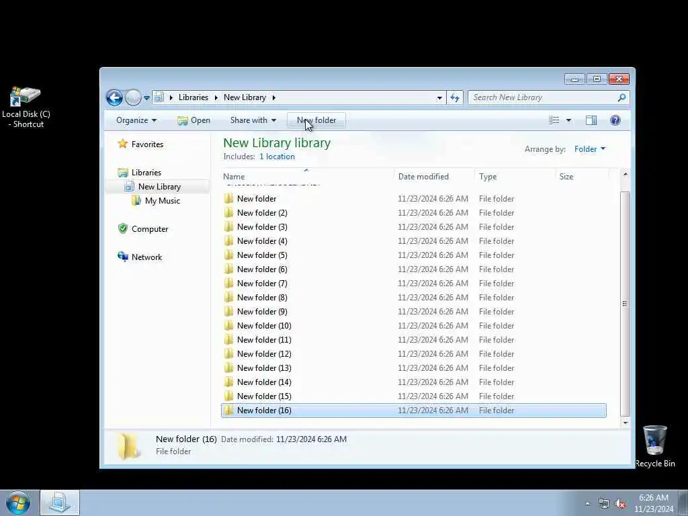Viewport: 688px width, 516px height.
Task: Select New folder (8) folder icon
Action: tap(228, 298)
